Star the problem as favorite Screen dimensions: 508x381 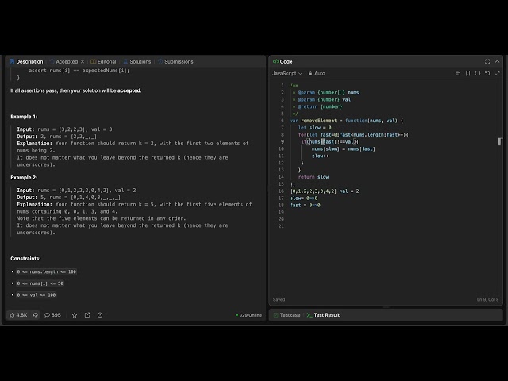[75, 315]
